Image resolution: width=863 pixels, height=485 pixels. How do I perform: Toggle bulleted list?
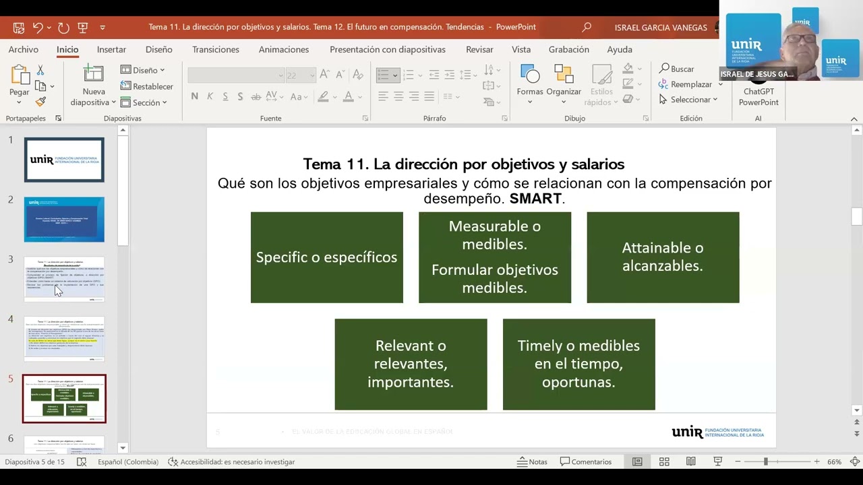[x=384, y=75]
